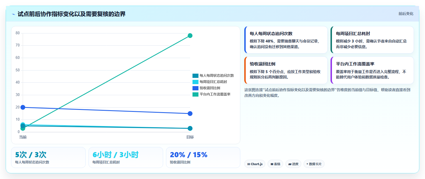This screenshot has width=425, height=179.
Task: Select the 表格 tag chip
Action: point(275,164)
